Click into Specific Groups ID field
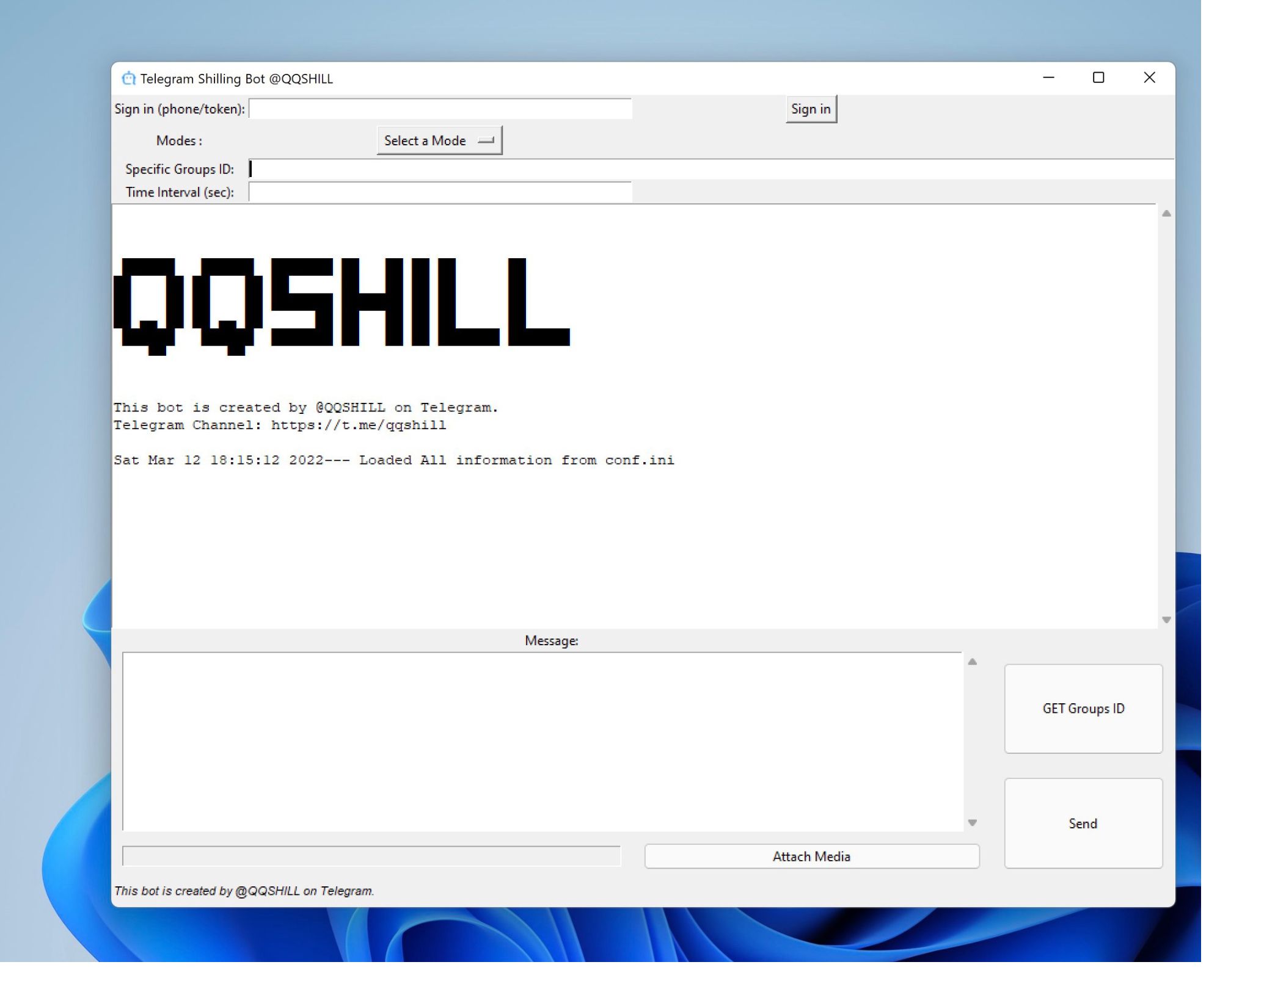This screenshot has height=995, width=1264. pyautogui.click(x=711, y=169)
